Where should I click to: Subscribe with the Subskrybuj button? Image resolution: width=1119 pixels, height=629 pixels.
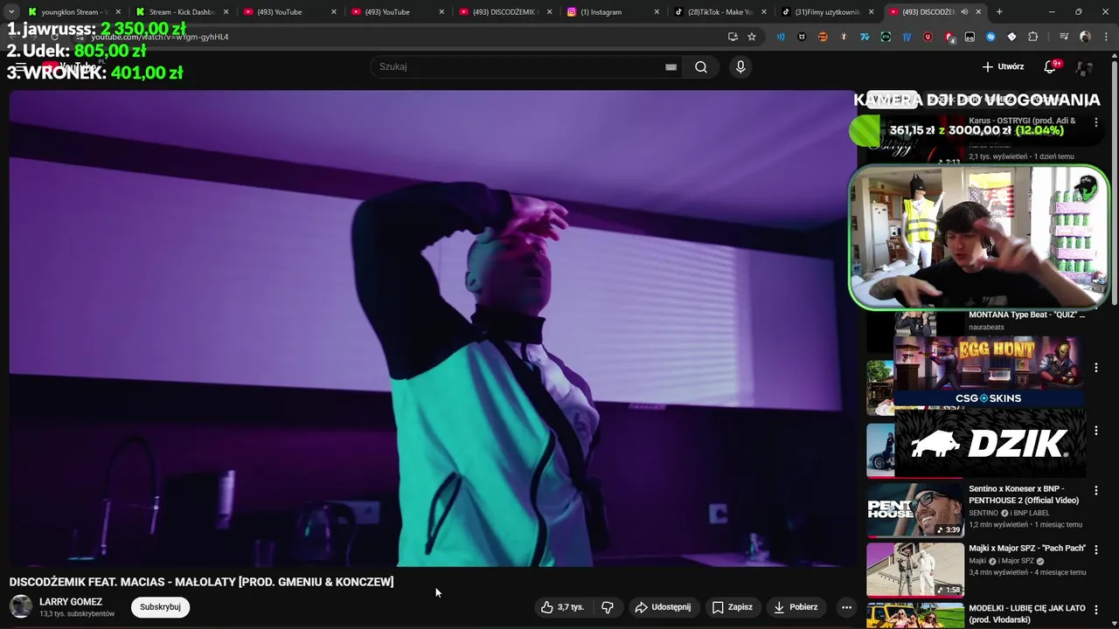tap(160, 607)
